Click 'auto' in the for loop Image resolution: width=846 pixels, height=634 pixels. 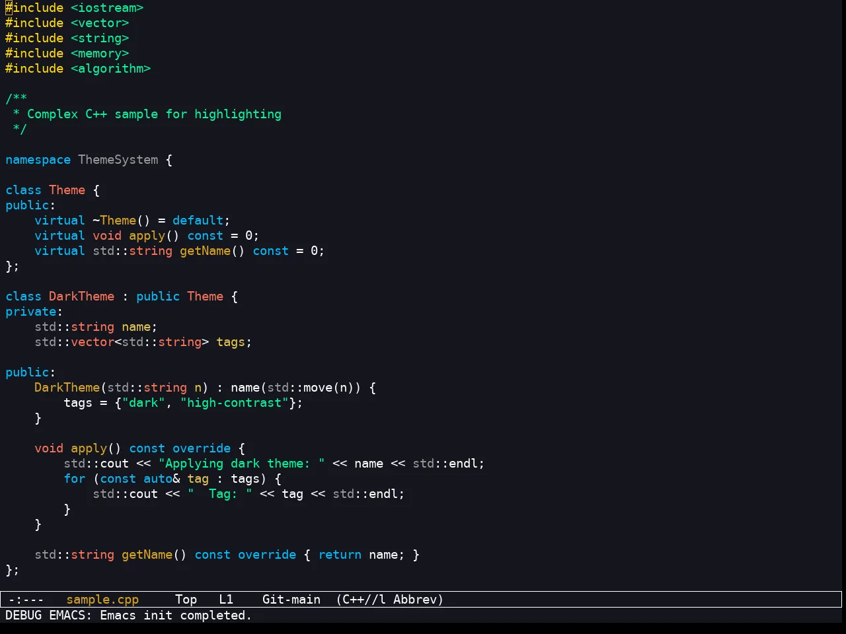[x=158, y=479]
